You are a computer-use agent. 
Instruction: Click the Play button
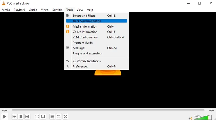coord(4,116)
